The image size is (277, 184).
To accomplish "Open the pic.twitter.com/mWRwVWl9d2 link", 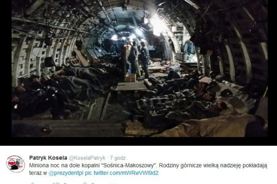I will click(122, 173).
